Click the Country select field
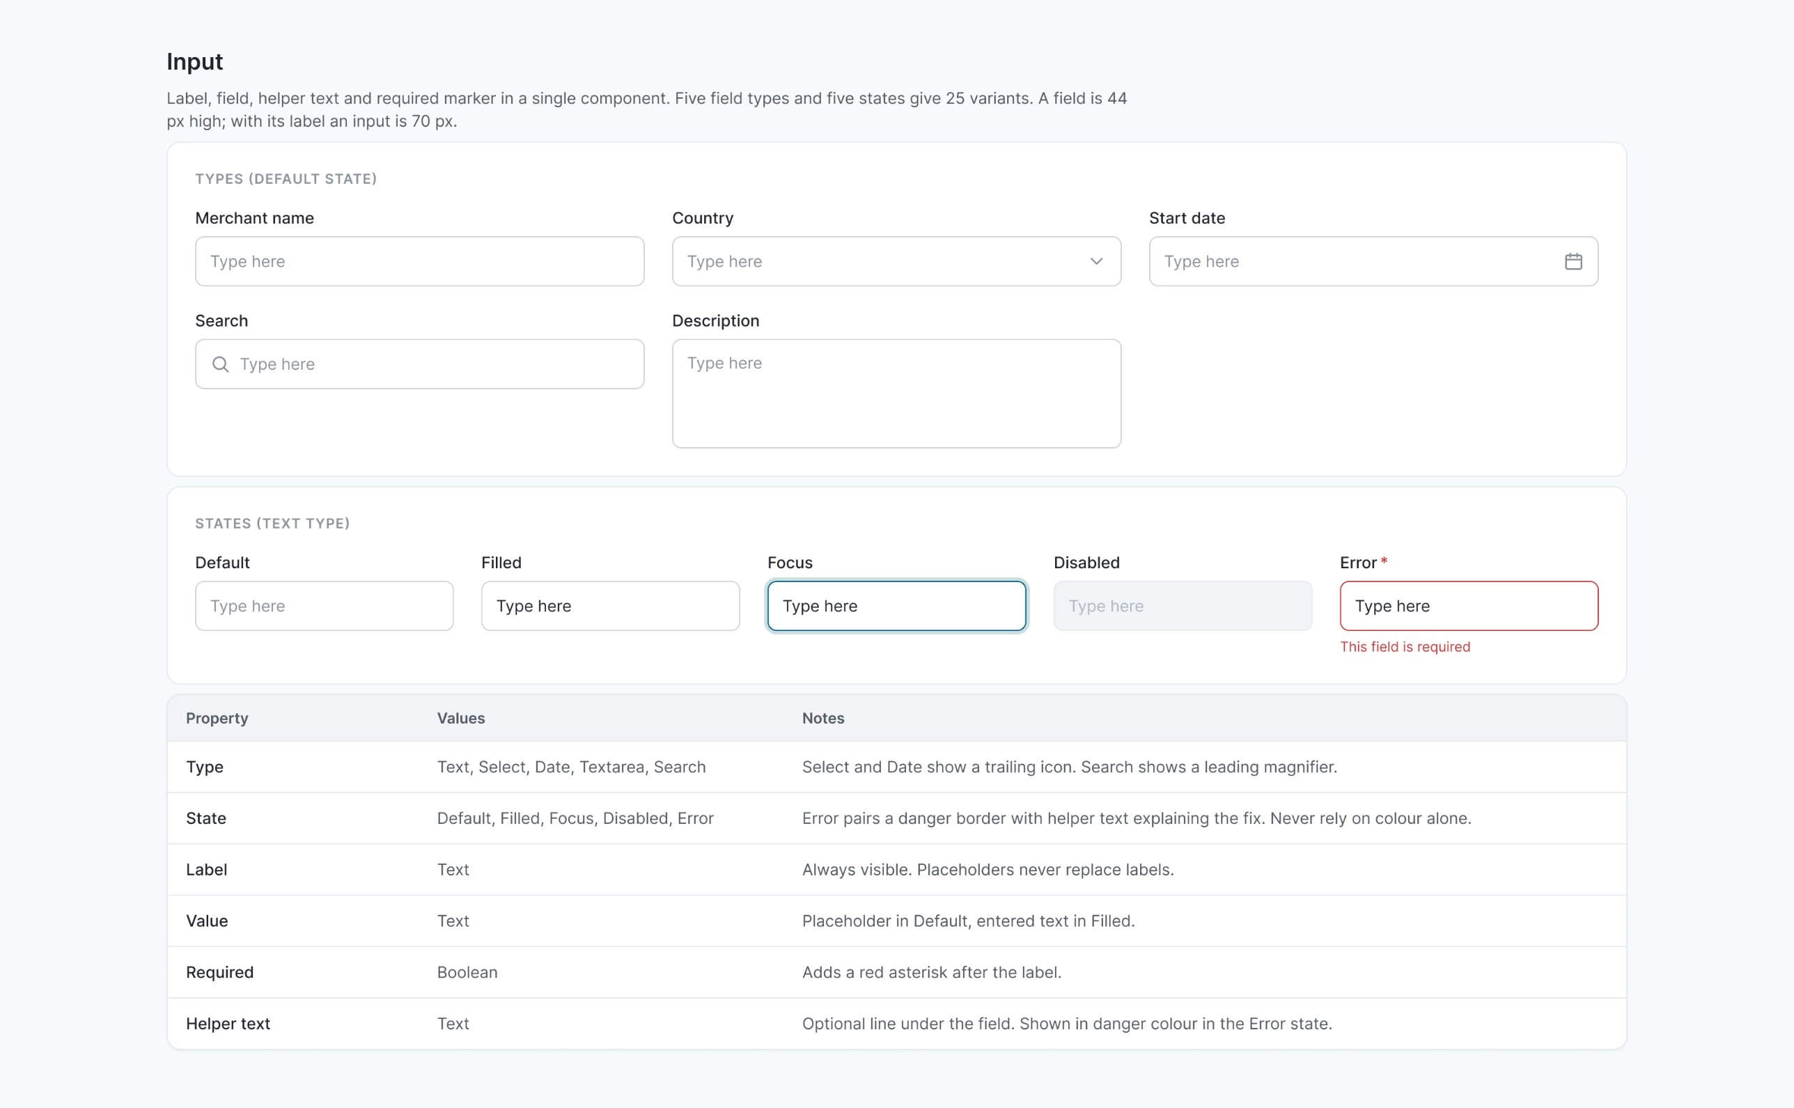Viewport: 1794px width, 1108px height. (x=896, y=262)
